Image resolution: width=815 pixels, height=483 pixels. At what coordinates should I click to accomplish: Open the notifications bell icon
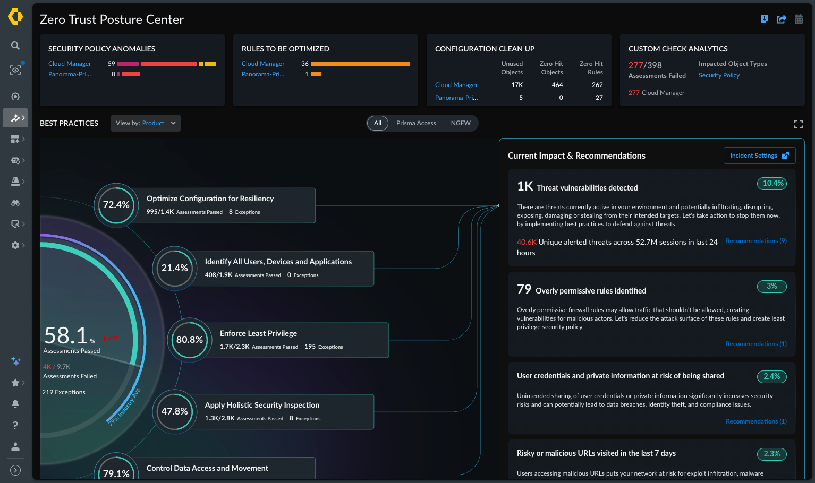point(15,404)
